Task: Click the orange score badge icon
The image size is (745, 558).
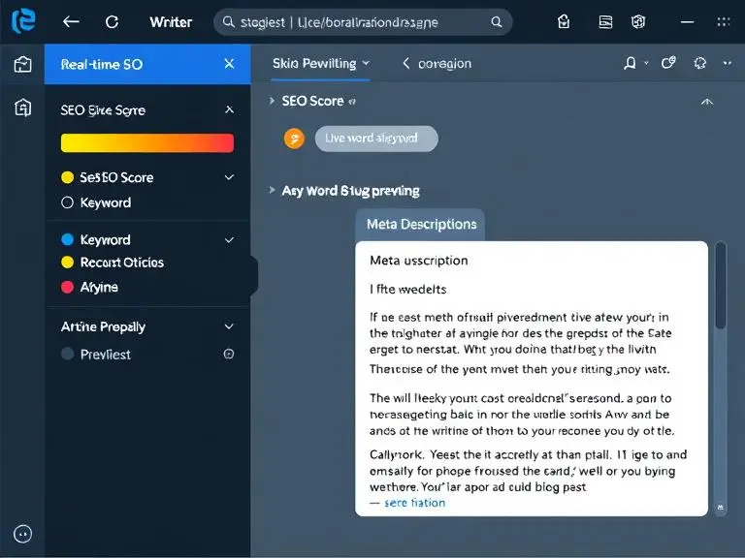Action: click(x=294, y=139)
